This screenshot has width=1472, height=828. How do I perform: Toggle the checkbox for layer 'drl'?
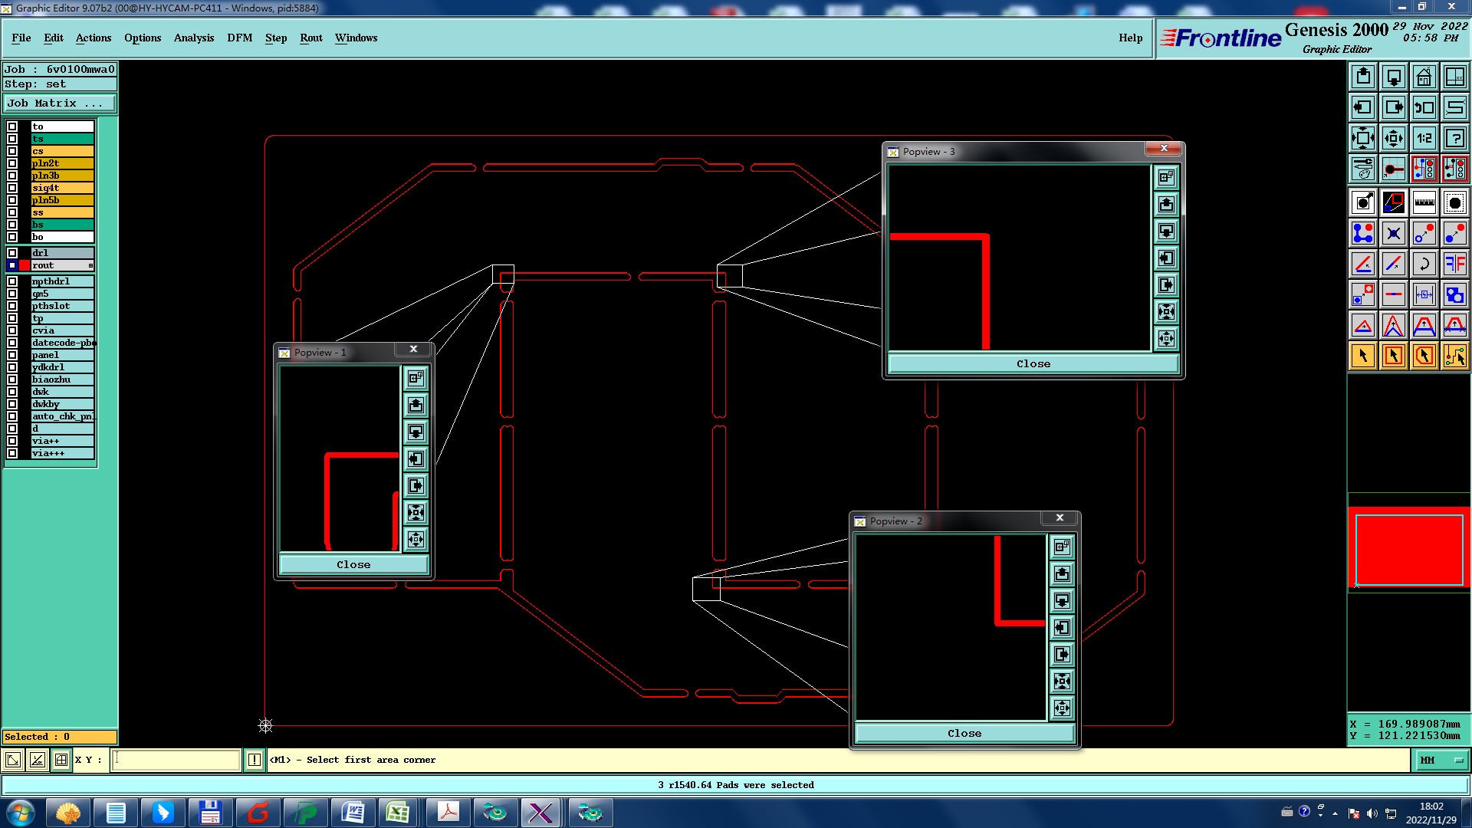tap(12, 253)
